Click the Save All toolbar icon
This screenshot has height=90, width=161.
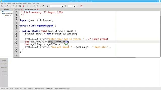(16, 6)
